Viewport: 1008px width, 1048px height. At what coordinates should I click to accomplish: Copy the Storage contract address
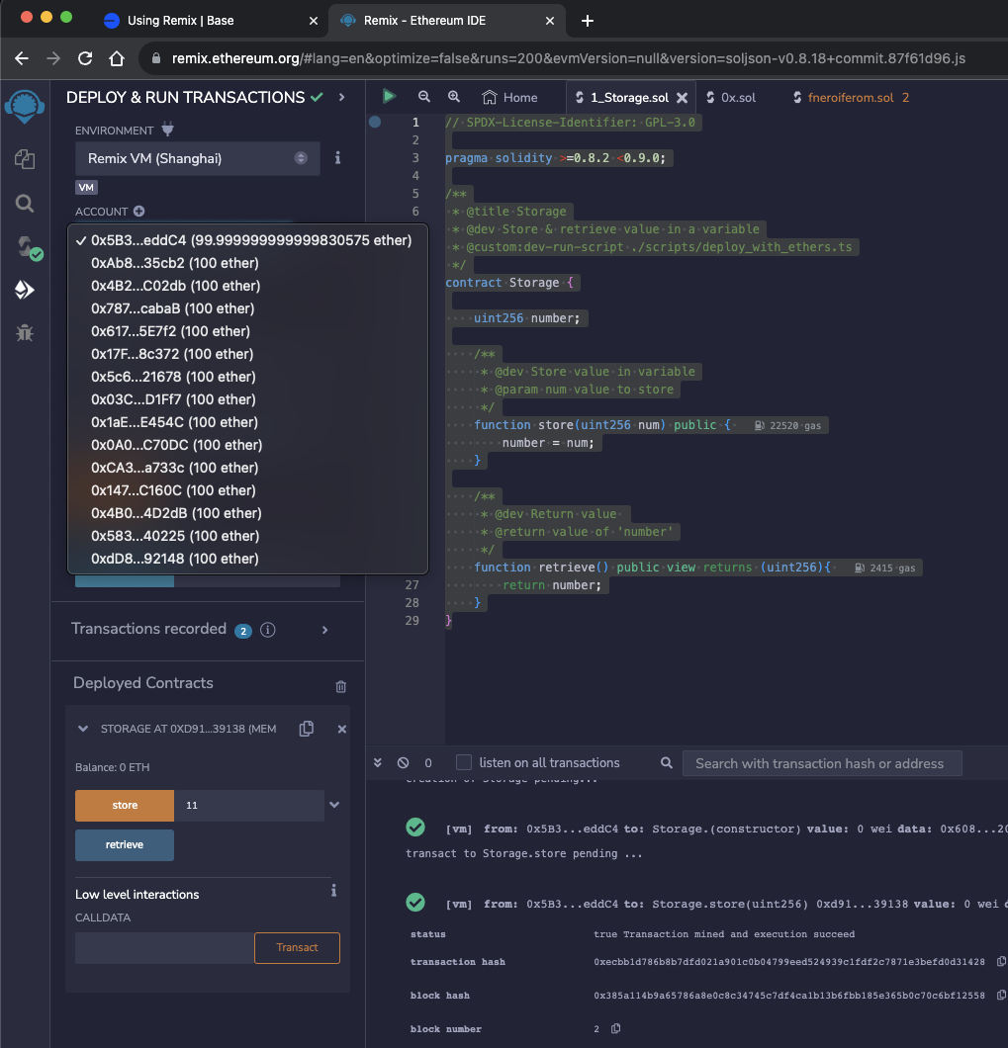[307, 729]
